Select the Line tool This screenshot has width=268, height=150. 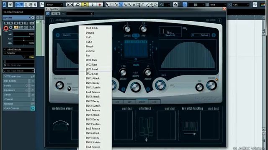point(147,5)
